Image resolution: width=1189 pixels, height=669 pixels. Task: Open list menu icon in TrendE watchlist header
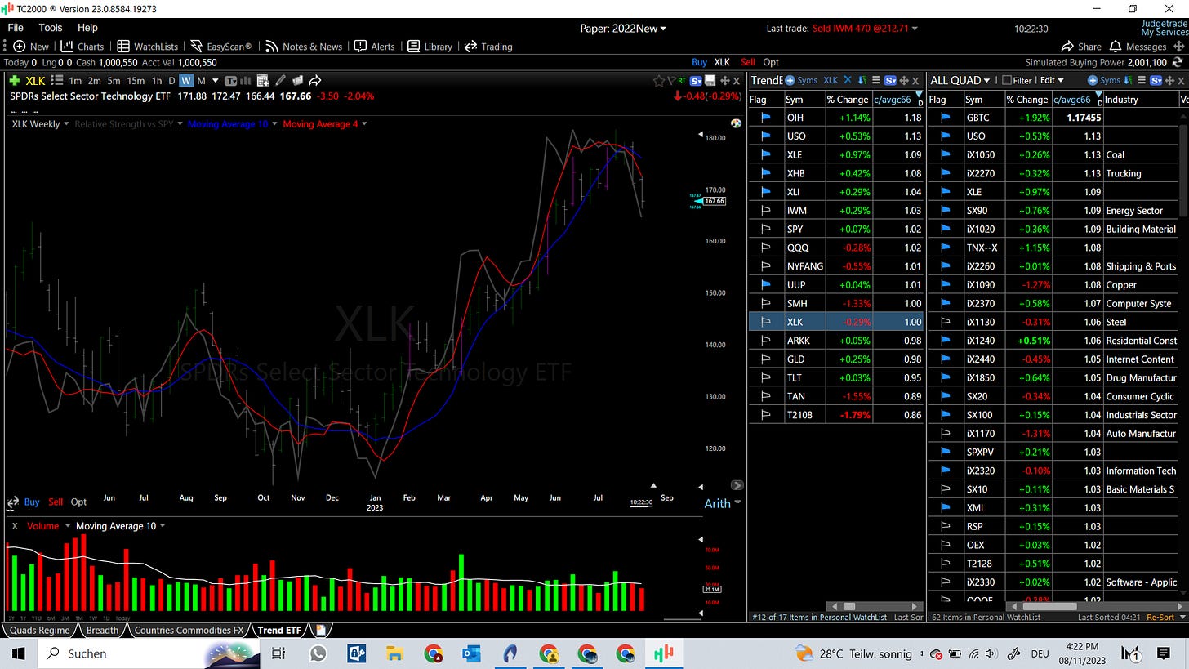[x=875, y=80]
